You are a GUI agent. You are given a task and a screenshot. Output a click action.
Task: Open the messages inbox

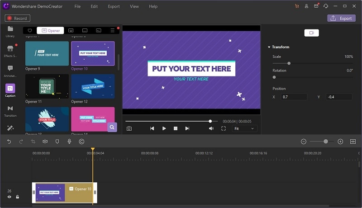(x=316, y=6)
